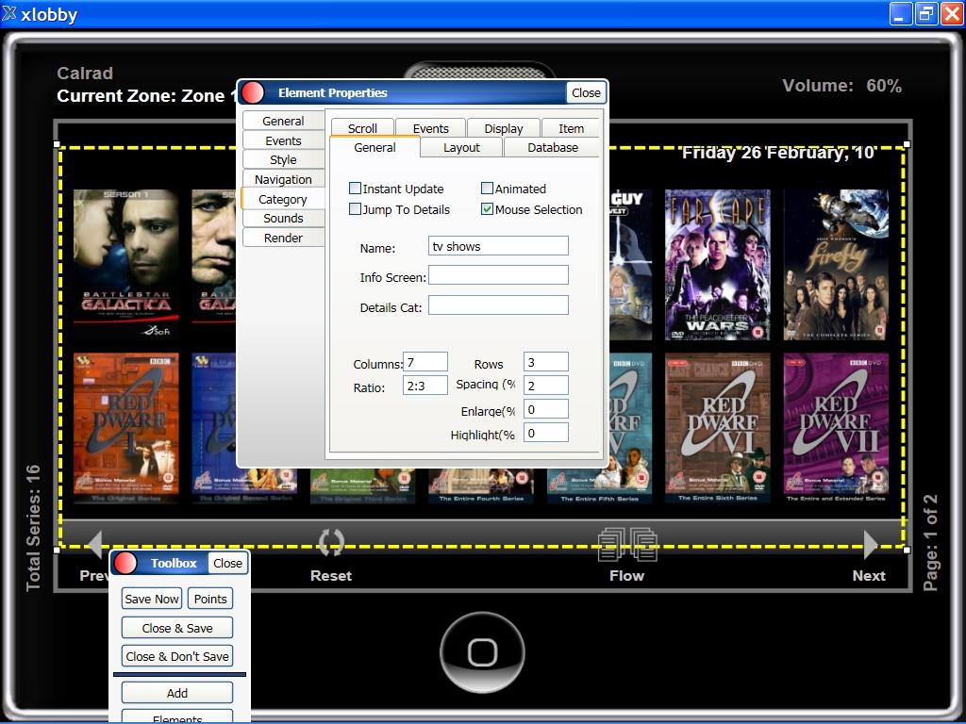The height and width of the screenshot is (724, 966).
Task: Click the Page: 1 of 2 text
Action: (x=931, y=542)
